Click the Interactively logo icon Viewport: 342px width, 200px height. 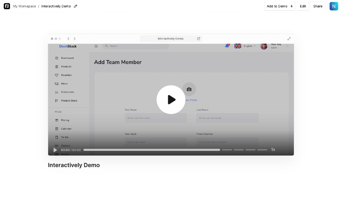pyautogui.click(x=7, y=6)
